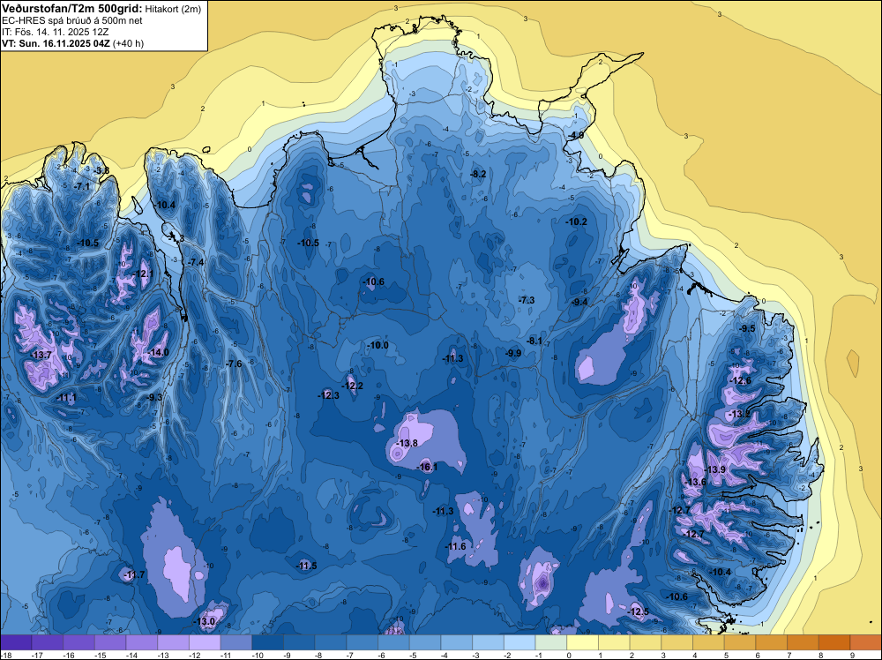Click the '-8.1' temperature value
The image size is (882, 660).
534,341
